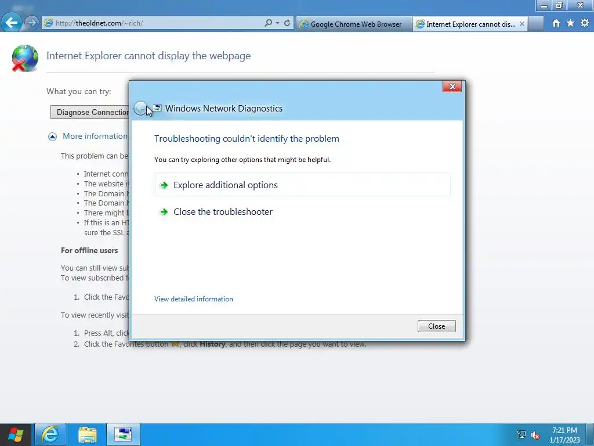Click green arrow beside Close the troubleshooter
The width and height of the screenshot is (594, 446).
point(164,212)
